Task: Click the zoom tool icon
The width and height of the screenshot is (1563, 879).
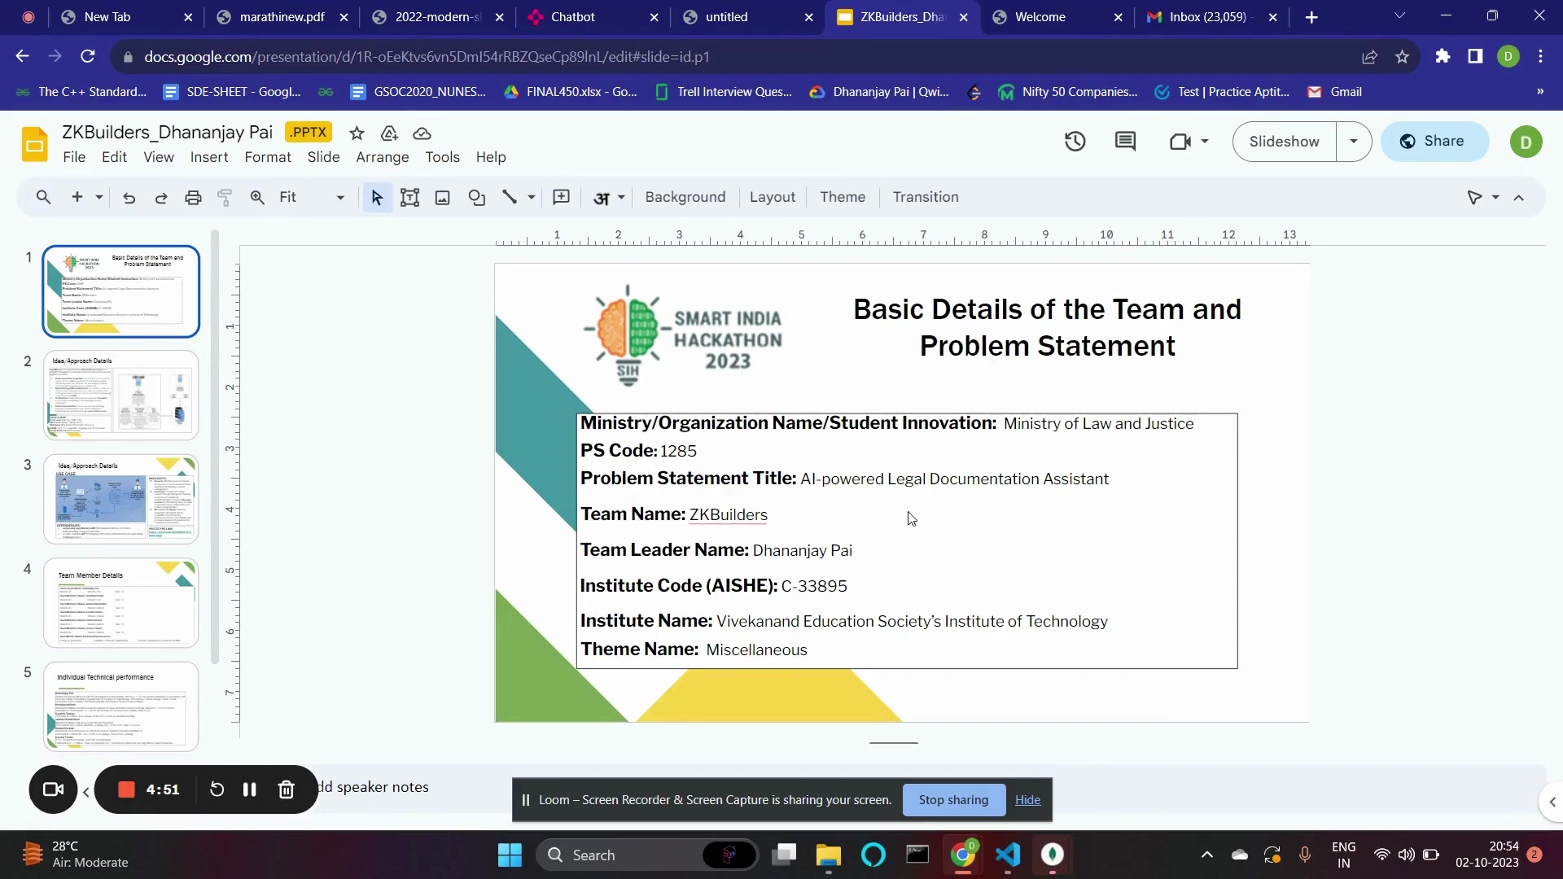Action: pyautogui.click(x=257, y=197)
